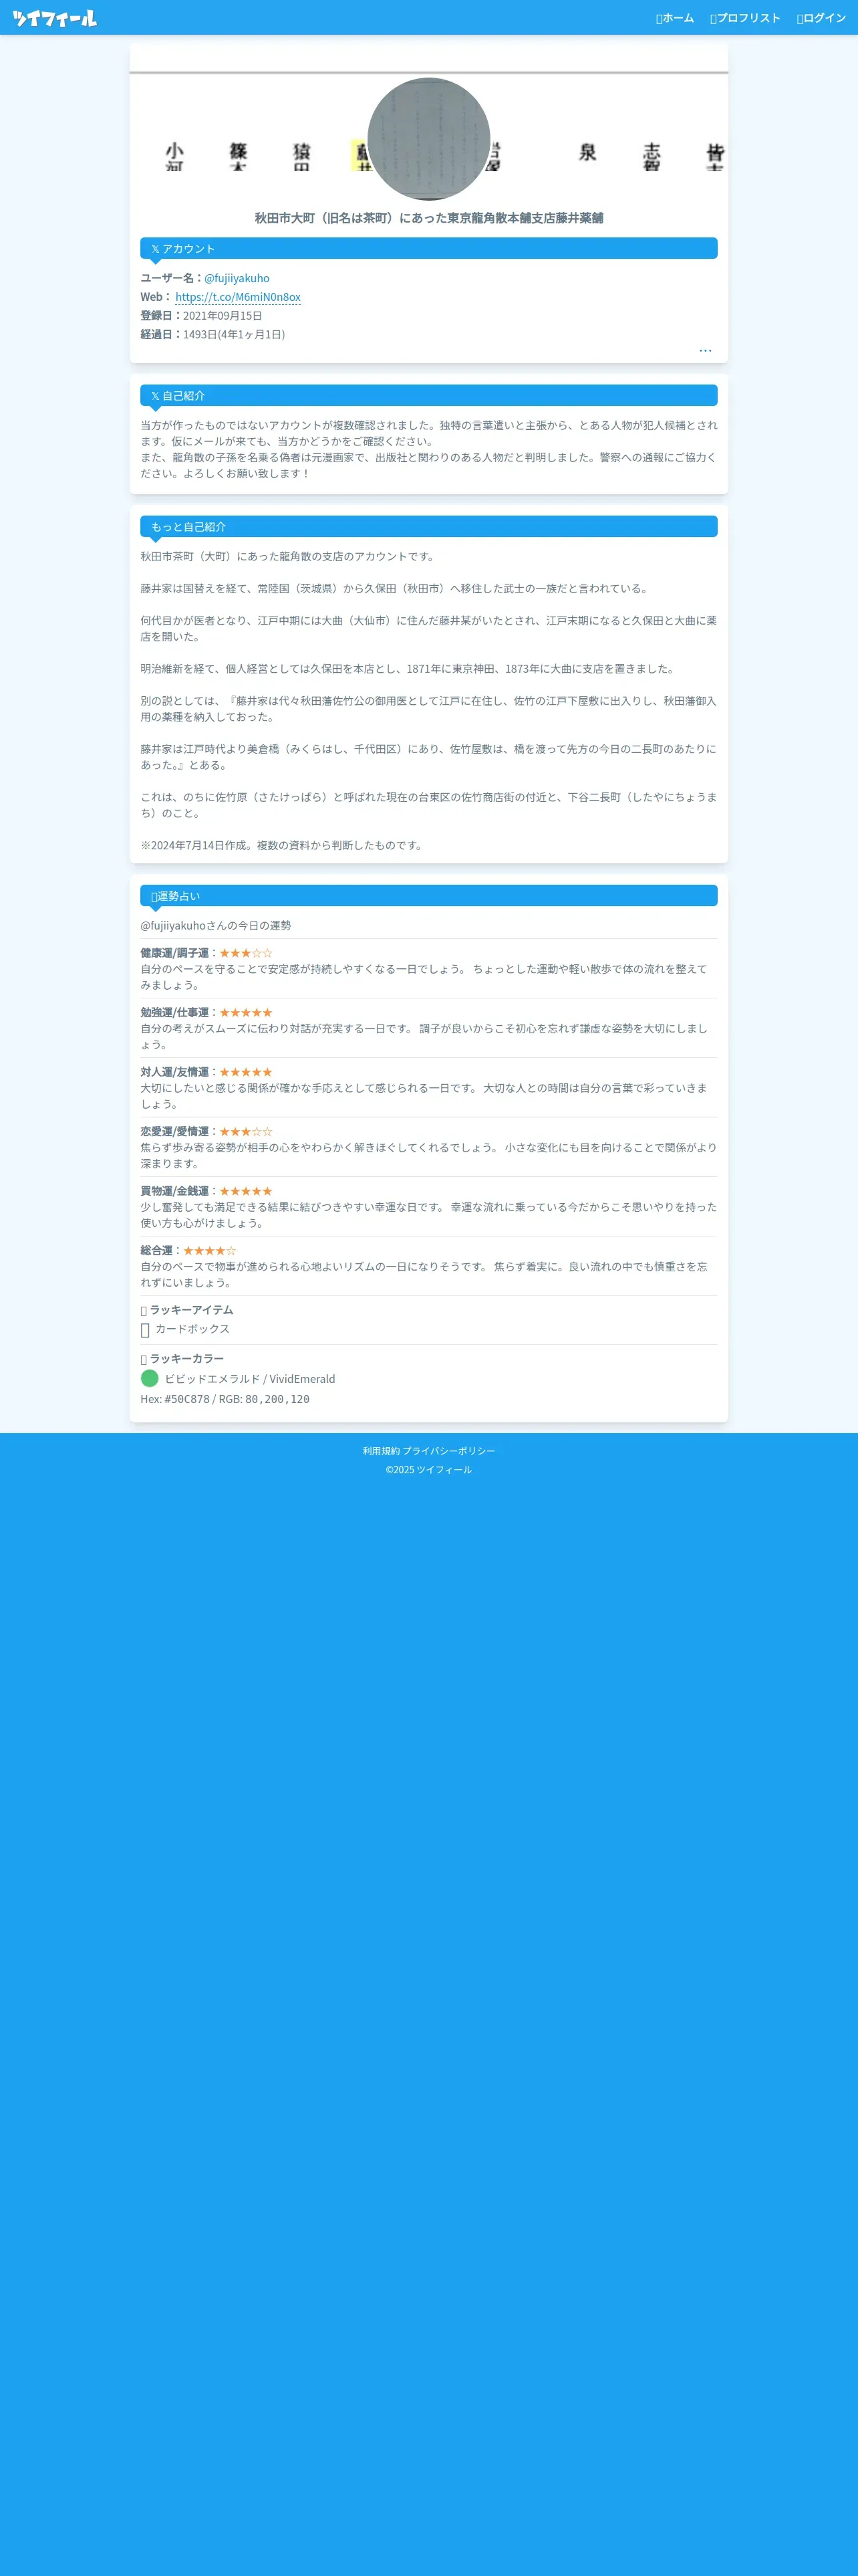Screen dimensions: 858x2576
Task: Click the circular profile avatar image
Action: coord(428,139)
